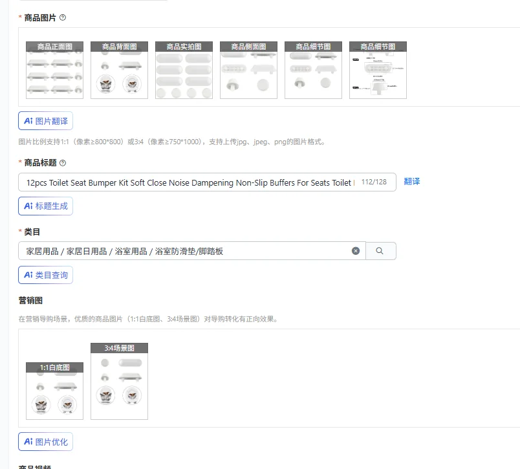The image size is (520, 469).
Task: Open the 商品正面图 thumbnail
Action: 55,70
